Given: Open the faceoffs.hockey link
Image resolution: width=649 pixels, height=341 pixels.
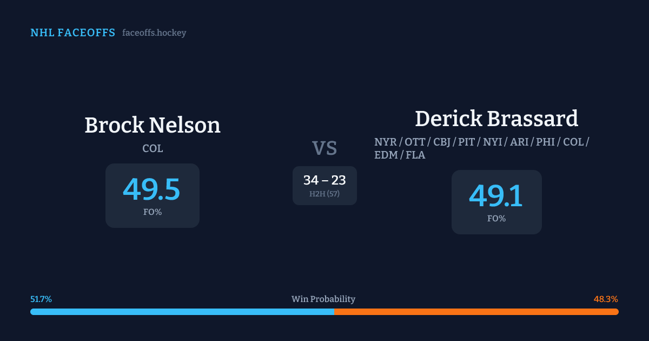Looking at the screenshot, I should click(154, 33).
